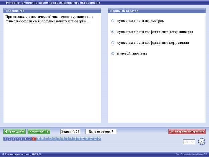Click the question text about 'статистической значимости'
The image size is (209, 157).
[x=49, y=19]
